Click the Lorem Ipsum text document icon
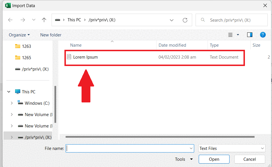272x167 pixels. [x=69, y=57]
